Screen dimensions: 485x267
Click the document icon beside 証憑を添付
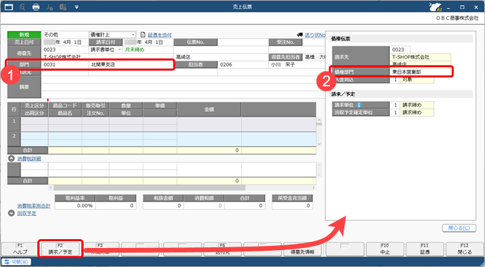[x=143, y=35]
